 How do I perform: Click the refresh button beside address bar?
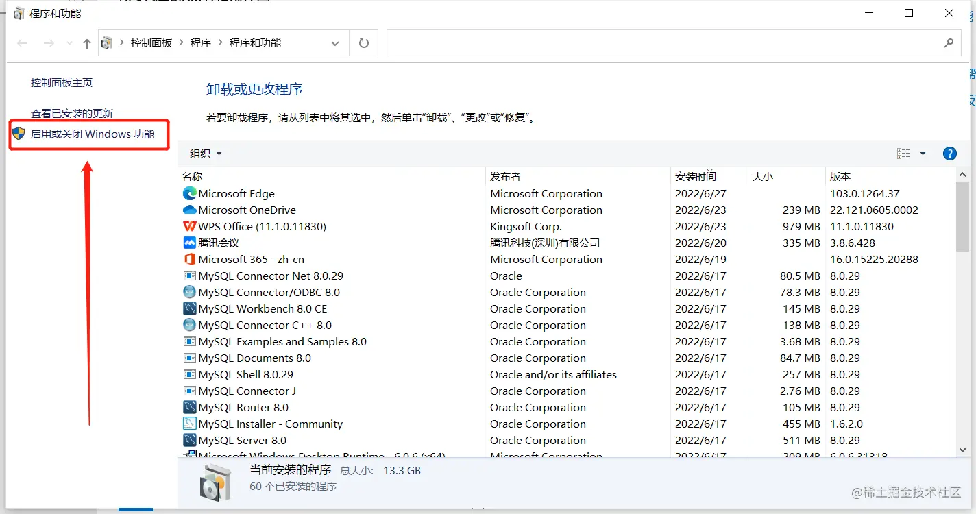364,43
